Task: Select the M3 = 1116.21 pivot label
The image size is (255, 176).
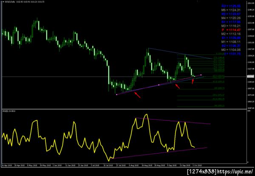Action: pos(231,26)
